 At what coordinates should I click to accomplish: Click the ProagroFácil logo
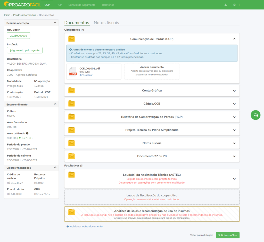(x=23, y=4)
